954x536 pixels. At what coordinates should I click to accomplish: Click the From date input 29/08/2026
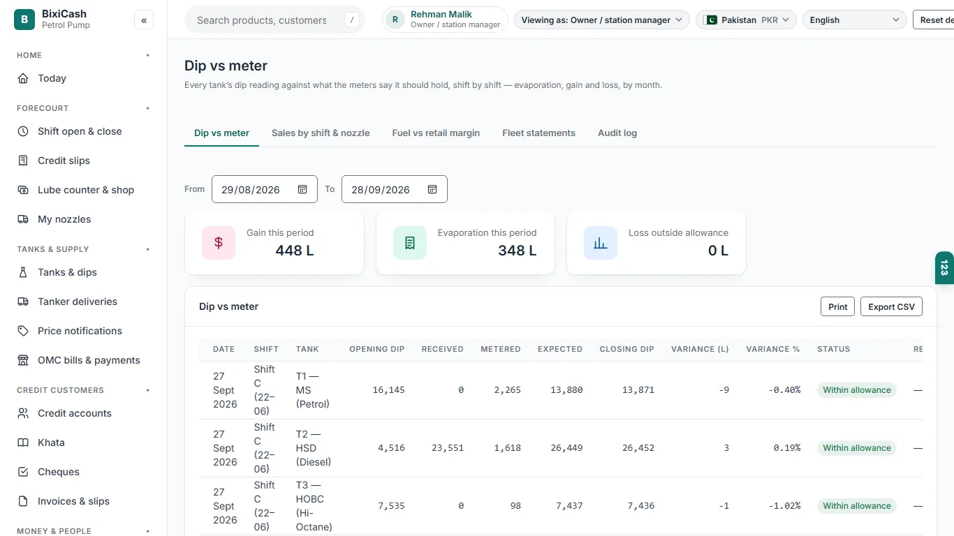tap(265, 189)
